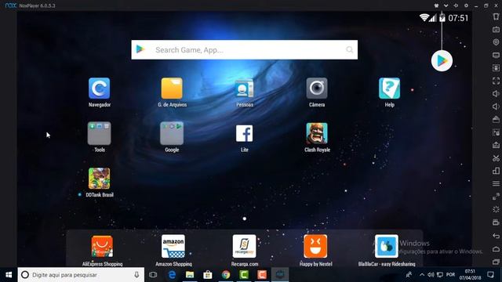Open Microsoft Edge from taskbar

coord(172,275)
